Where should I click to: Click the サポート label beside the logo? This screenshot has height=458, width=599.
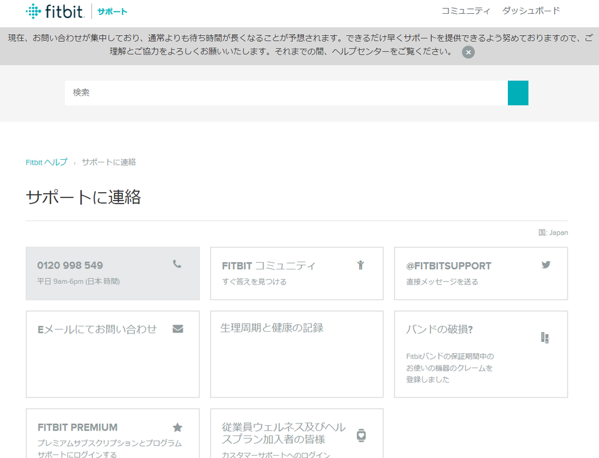112,11
